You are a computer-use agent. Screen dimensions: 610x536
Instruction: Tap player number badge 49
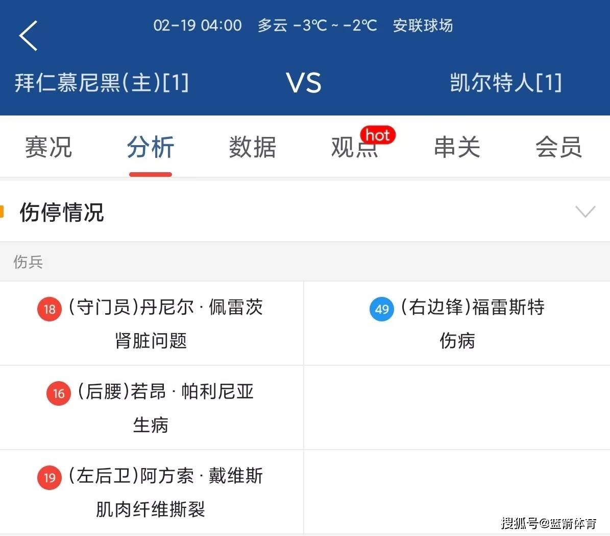click(381, 309)
